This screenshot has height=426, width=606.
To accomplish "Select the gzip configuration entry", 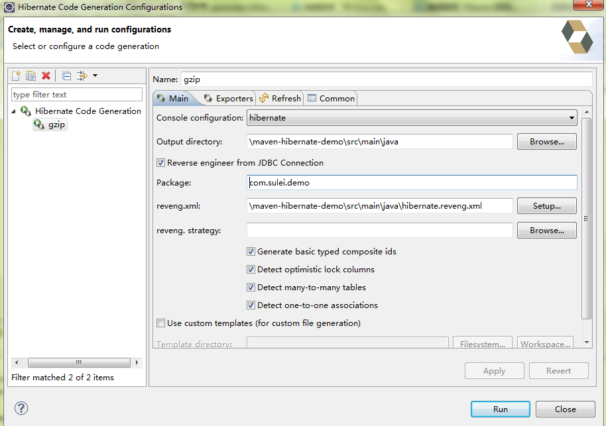I will click(x=50, y=125).
